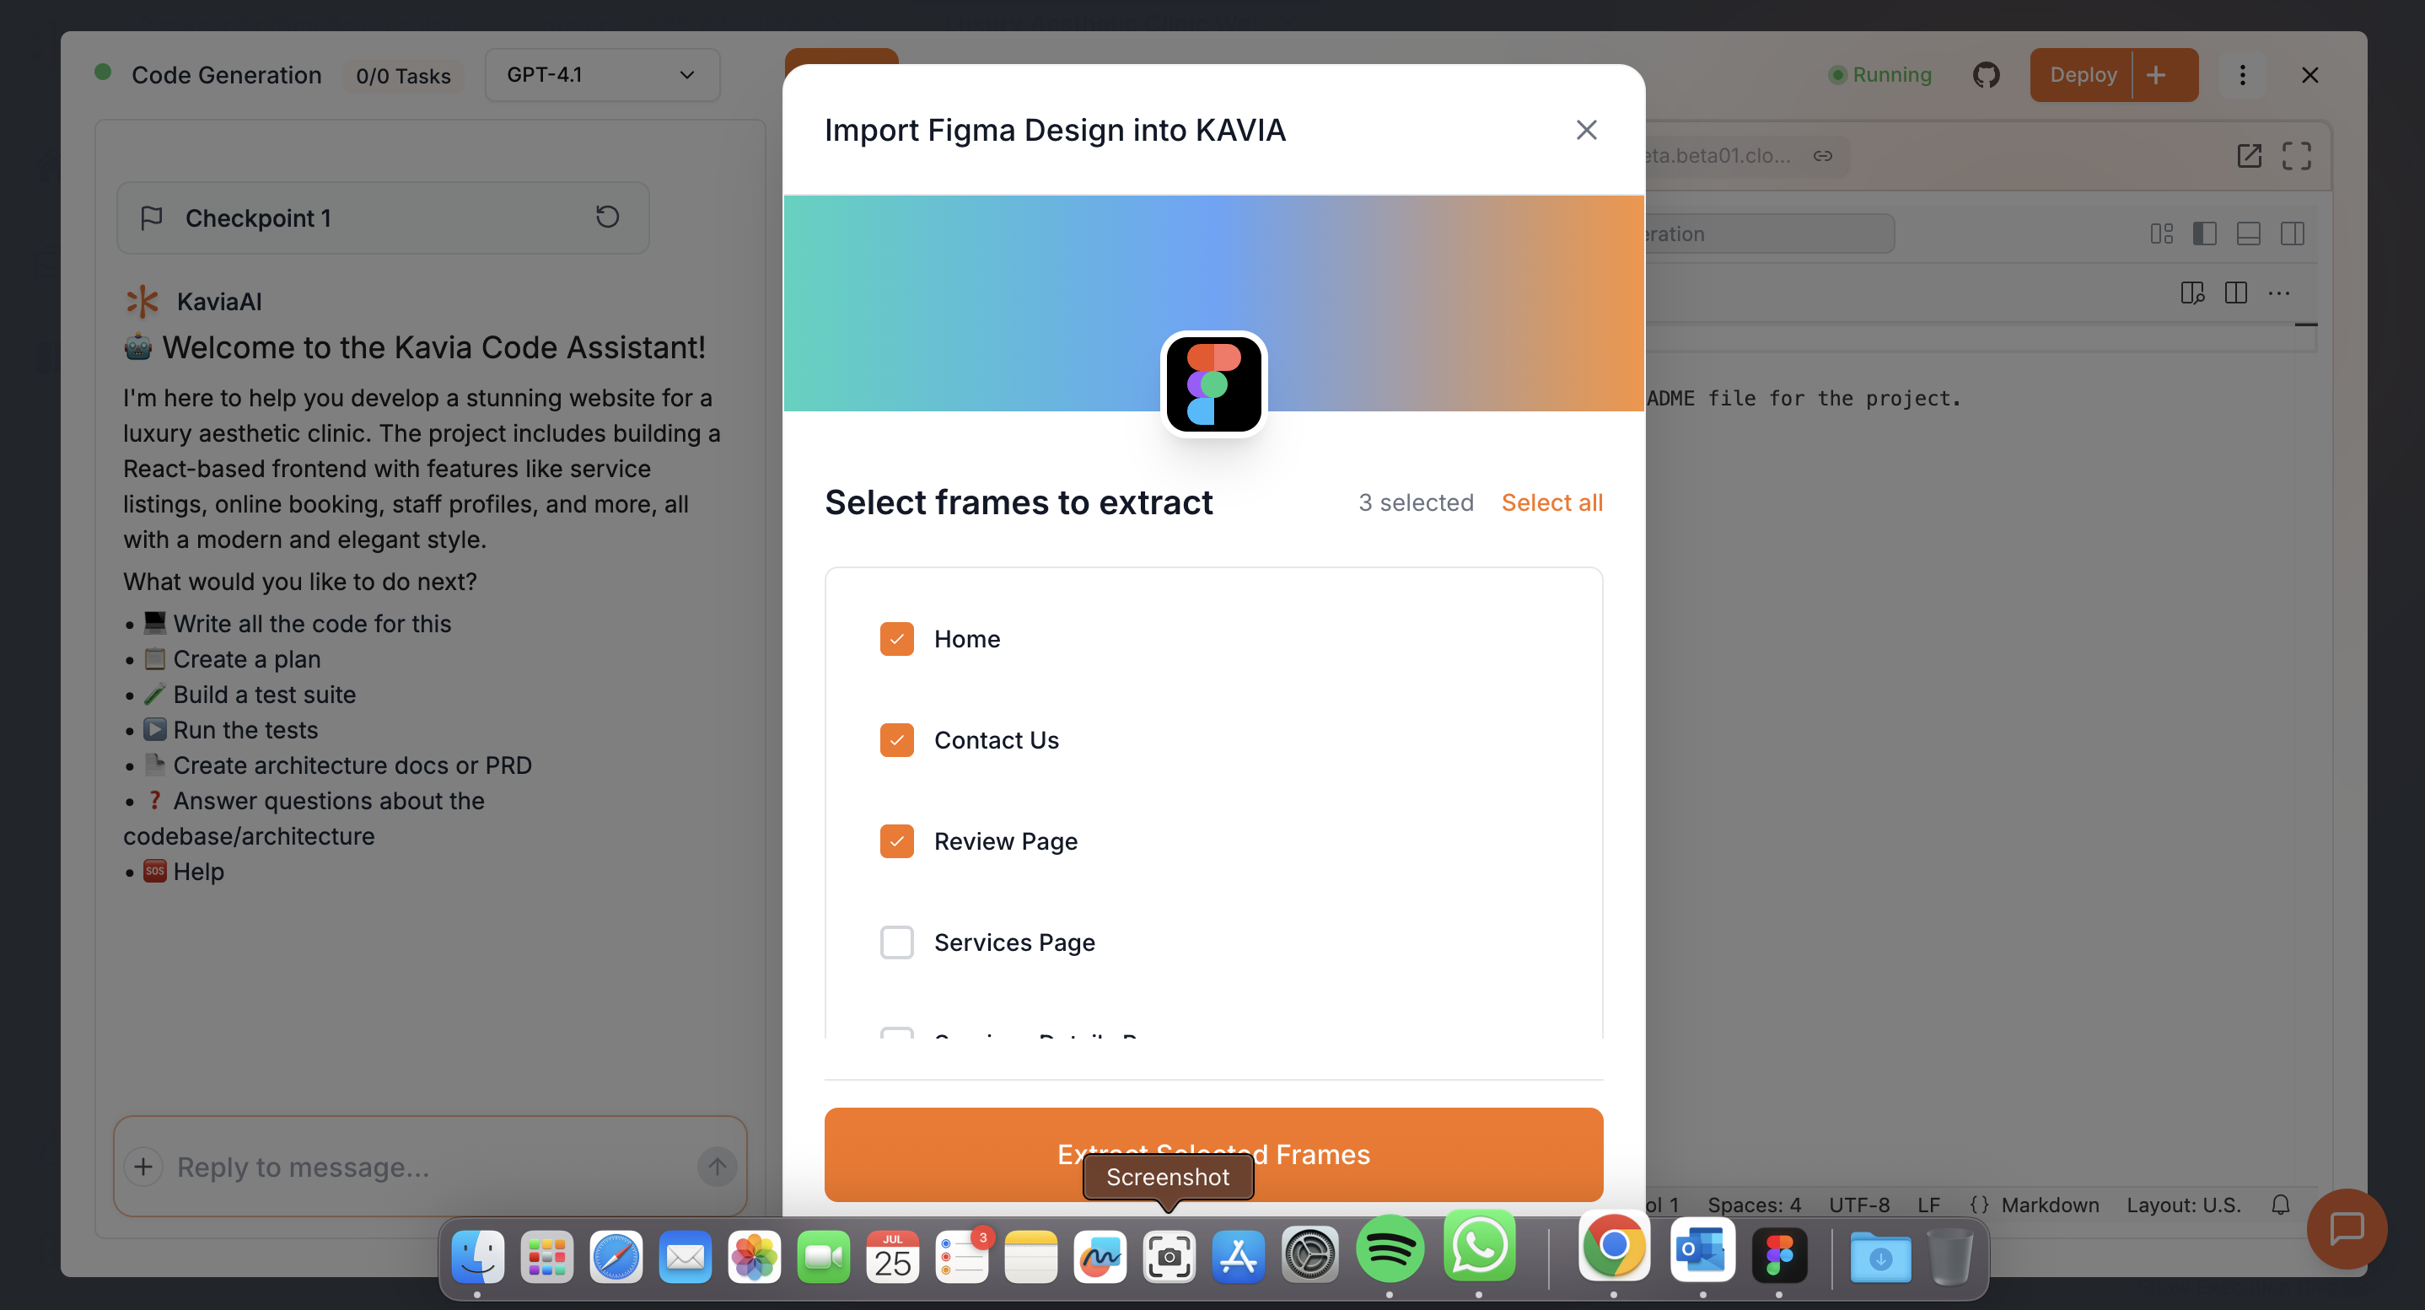Image resolution: width=2425 pixels, height=1310 pixels.
Task: Open the GPT-4.1 model dropdown
Action: click(601, 74)
